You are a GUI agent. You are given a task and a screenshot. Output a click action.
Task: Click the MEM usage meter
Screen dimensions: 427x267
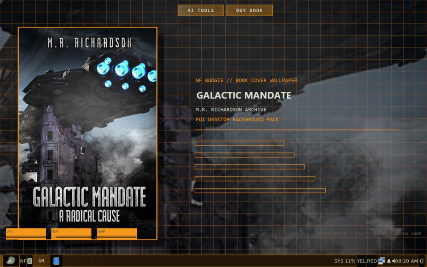[71, 234]
